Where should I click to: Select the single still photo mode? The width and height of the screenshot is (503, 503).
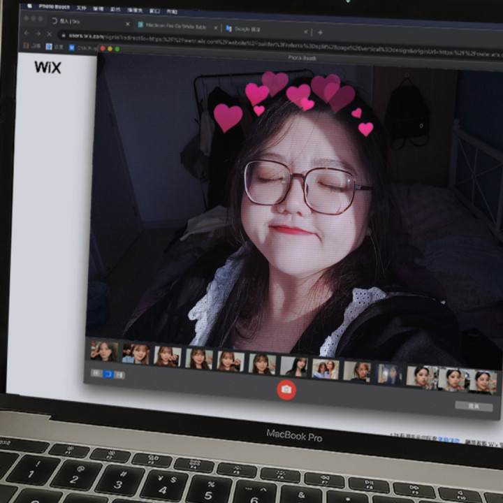click(x=108, y=374)
